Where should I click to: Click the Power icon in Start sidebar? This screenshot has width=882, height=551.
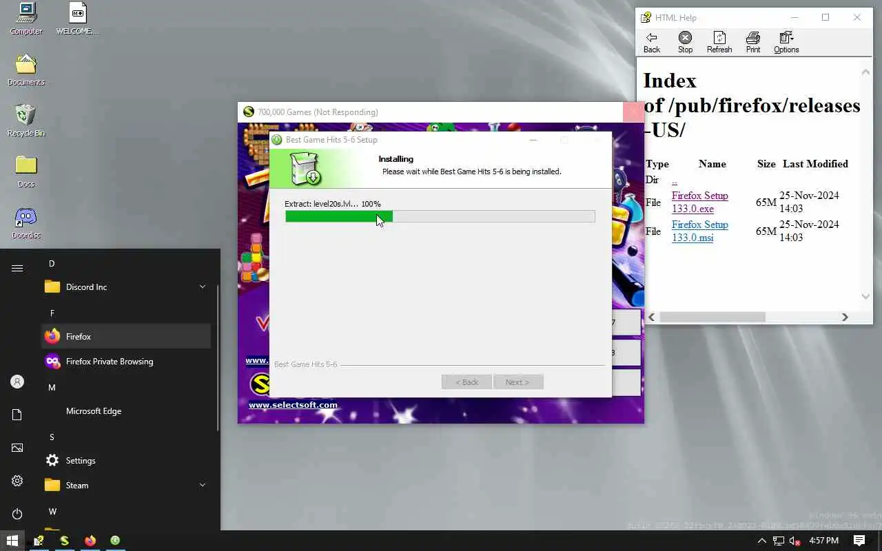pos(17,514)
